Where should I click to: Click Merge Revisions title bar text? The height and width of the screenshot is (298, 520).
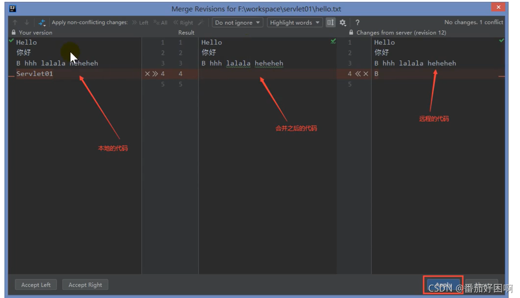click(256, 9)
